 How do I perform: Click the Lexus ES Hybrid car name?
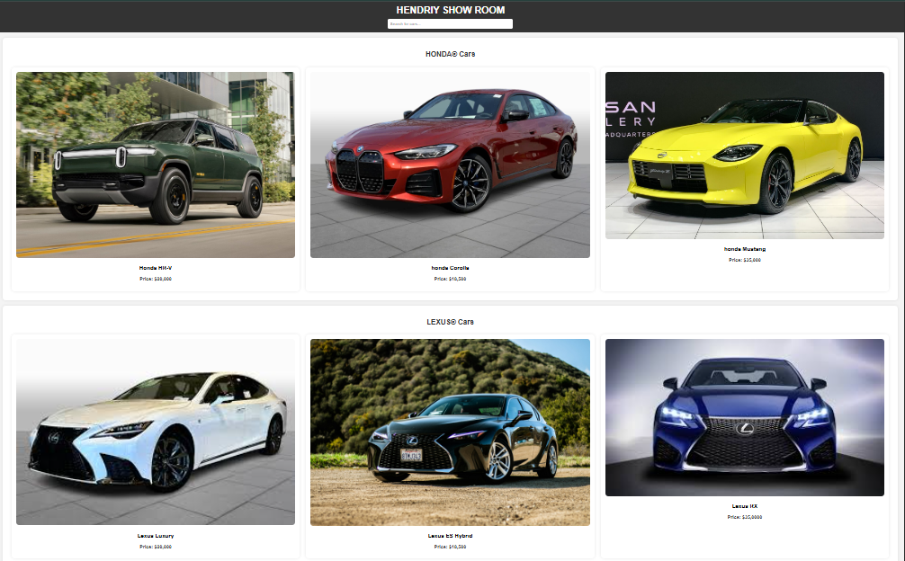pos(450,536)
